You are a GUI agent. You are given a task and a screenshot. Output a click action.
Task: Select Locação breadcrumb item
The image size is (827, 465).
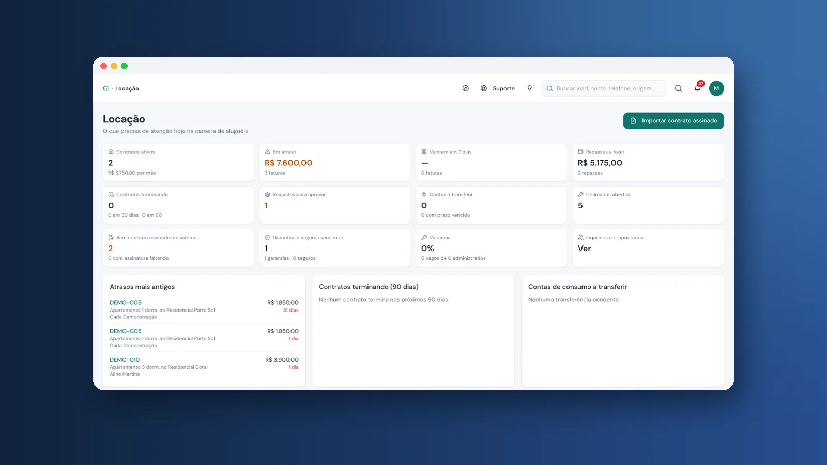coord(127,88)
